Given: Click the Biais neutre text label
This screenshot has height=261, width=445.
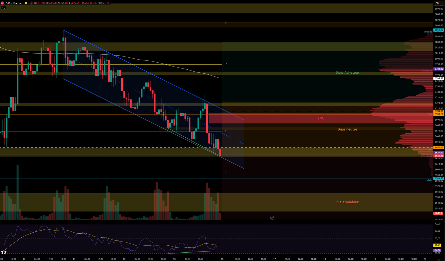Looking at the screenshot, I should [347, 129].
